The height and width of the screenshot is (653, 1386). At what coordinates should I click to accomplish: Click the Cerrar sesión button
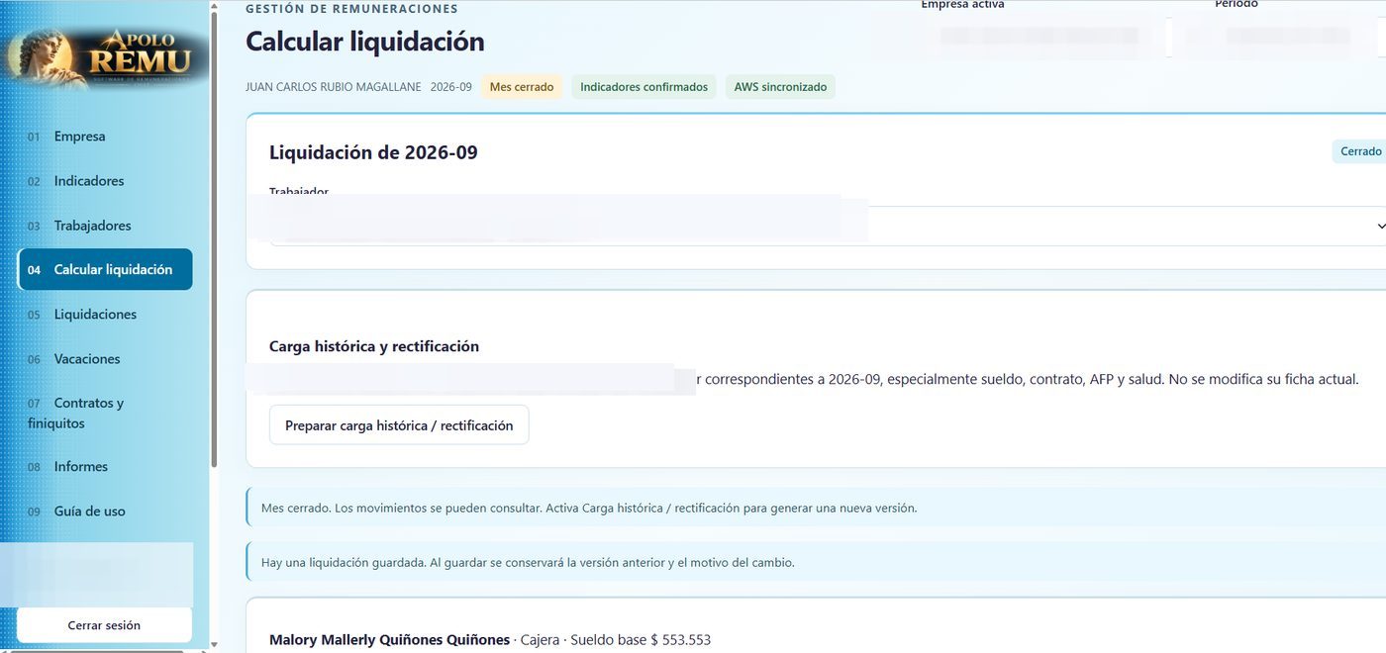coord(104,625)
